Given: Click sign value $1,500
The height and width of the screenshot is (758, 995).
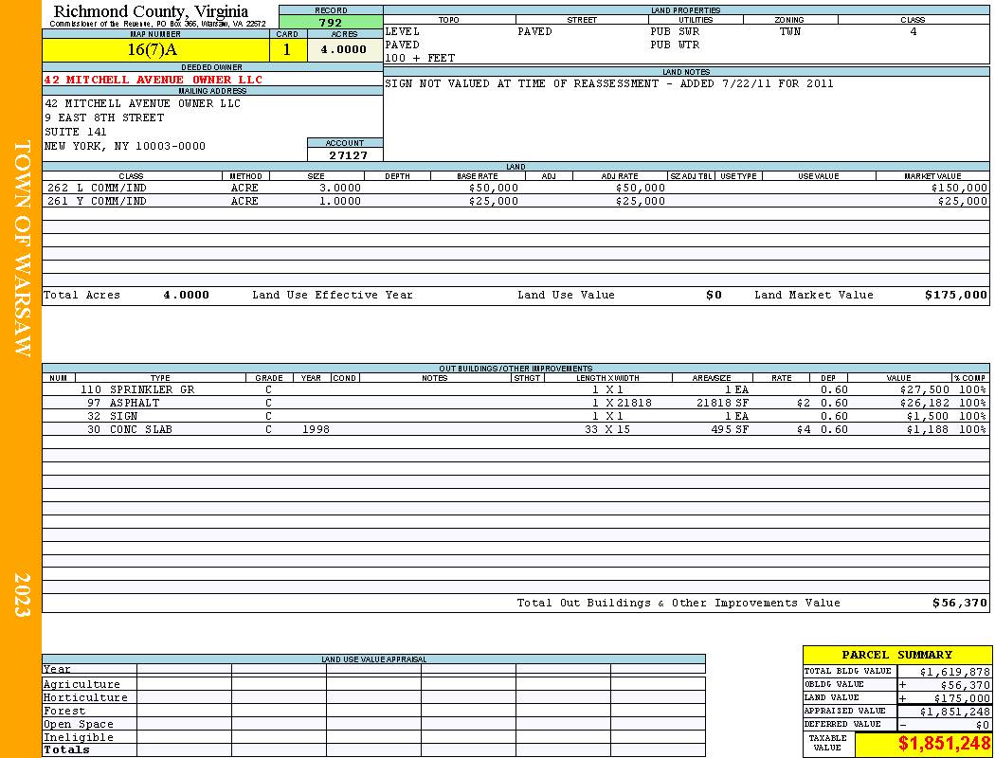Looking at the screenshot, I should click(x=928, y=417).
